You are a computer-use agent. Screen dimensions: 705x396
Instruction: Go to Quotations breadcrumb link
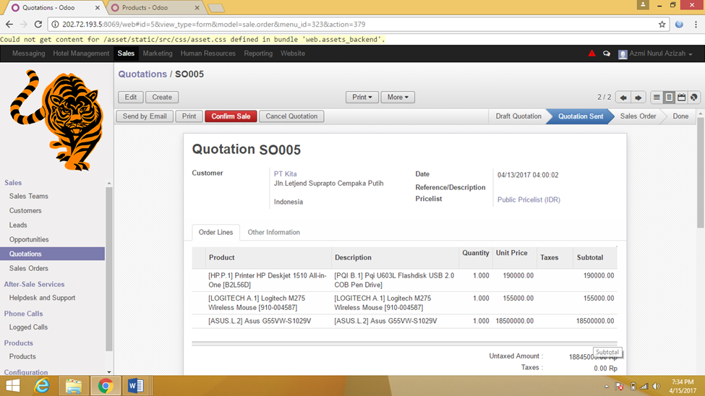coord(142,74)
